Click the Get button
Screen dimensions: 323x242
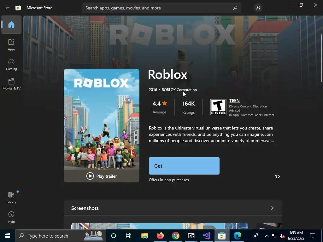(x=184, y=166)
